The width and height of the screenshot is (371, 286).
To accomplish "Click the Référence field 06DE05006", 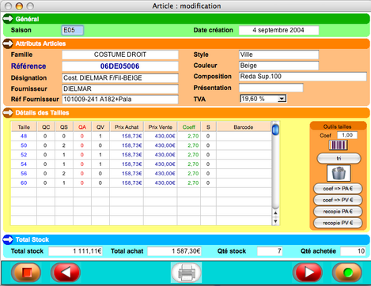I will click(120, 66).
